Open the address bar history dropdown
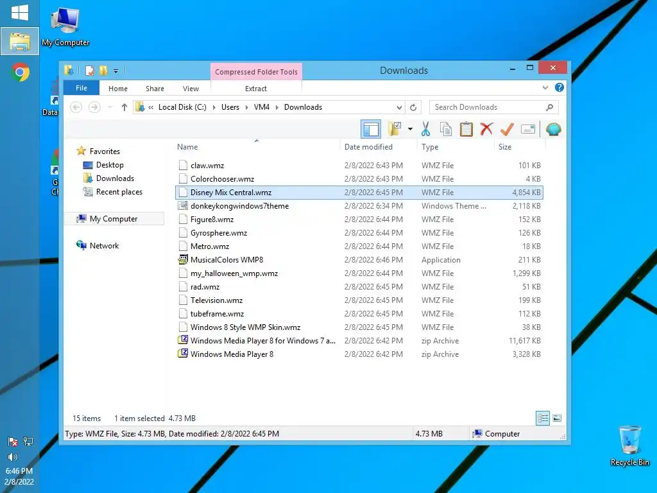 point(399,107)
